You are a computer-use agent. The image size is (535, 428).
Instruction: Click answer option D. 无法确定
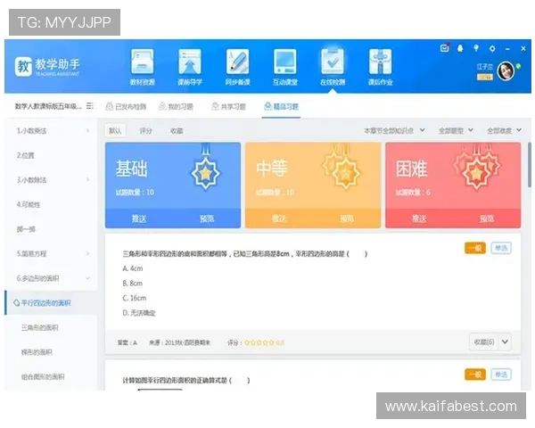click(139, 313)
